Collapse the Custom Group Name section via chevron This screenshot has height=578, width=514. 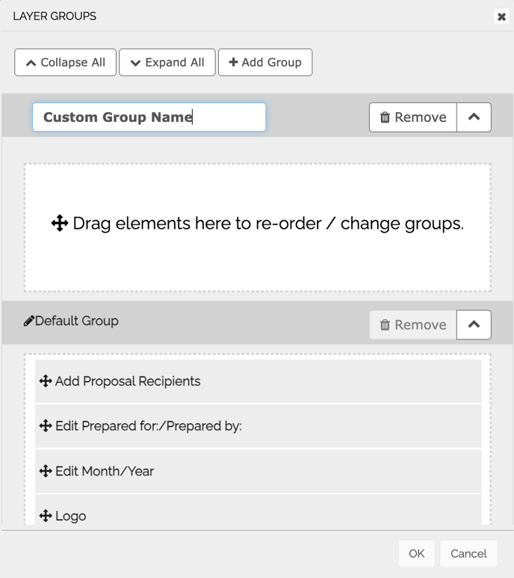[x=474, y=117]
